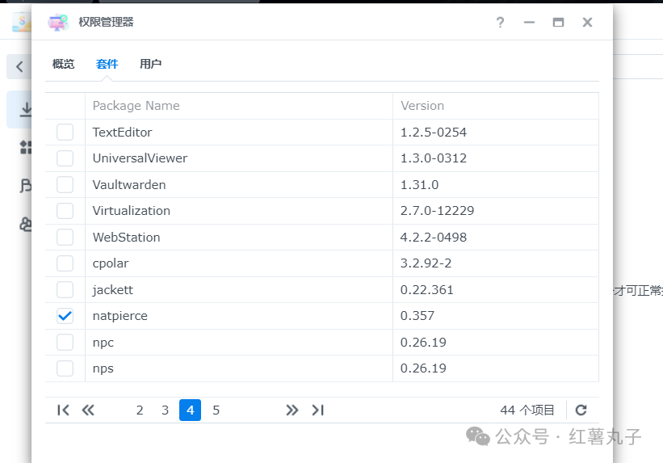Click grid apps icon in background sidebar

click(x=25, y=147)
